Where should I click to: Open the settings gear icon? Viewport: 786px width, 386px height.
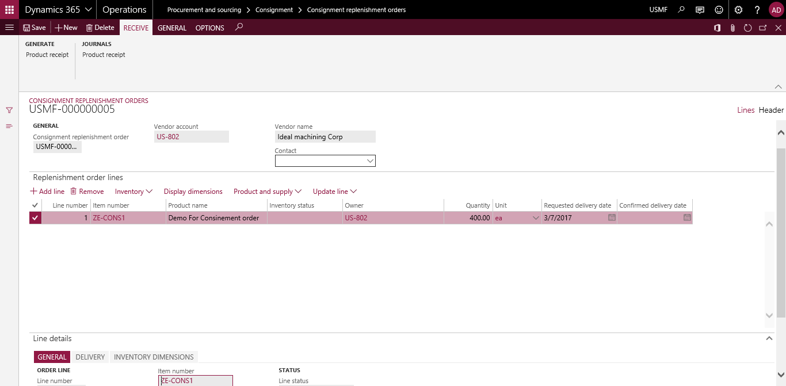(738, 9)
